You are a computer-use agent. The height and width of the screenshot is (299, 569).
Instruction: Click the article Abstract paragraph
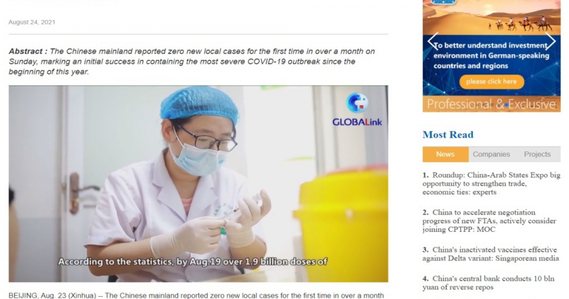pyautogui.click(x=192, y=62)
